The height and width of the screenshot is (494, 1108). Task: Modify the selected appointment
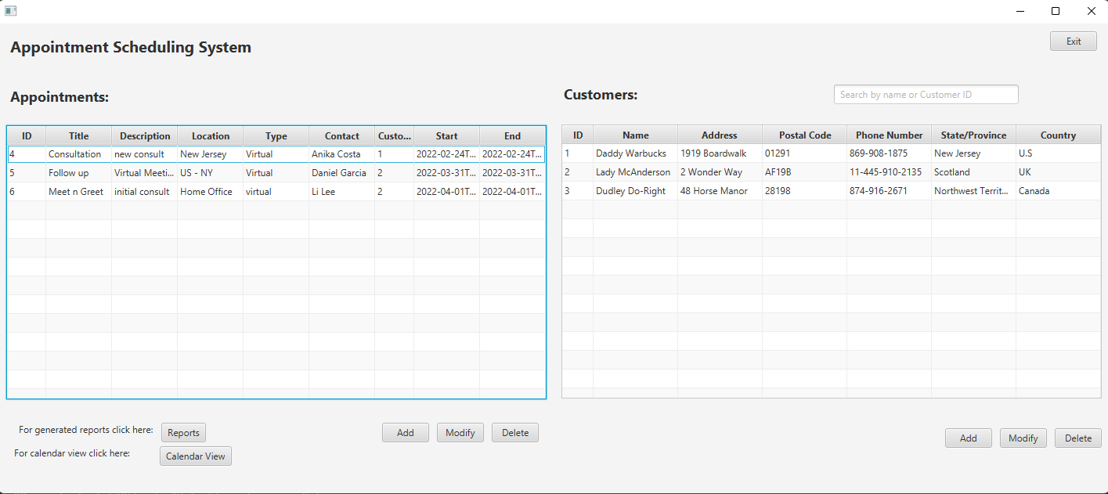(x=460, y=433)
